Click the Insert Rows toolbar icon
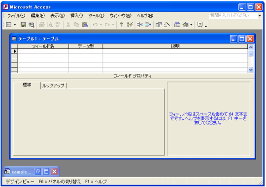 click(140, 25)
